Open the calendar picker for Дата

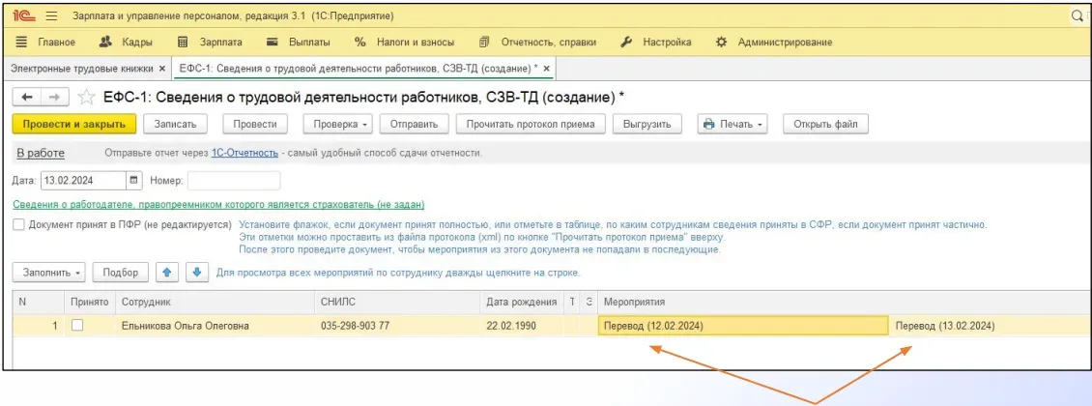tap(134, 181)
